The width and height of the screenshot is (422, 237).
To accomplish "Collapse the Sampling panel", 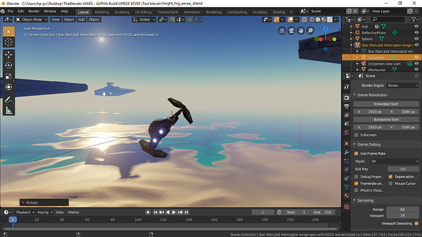I will [x=355, y=200].
